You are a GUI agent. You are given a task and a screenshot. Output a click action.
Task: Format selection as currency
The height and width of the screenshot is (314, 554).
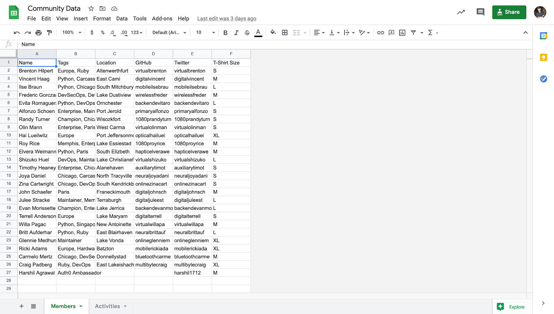point(91,32)
